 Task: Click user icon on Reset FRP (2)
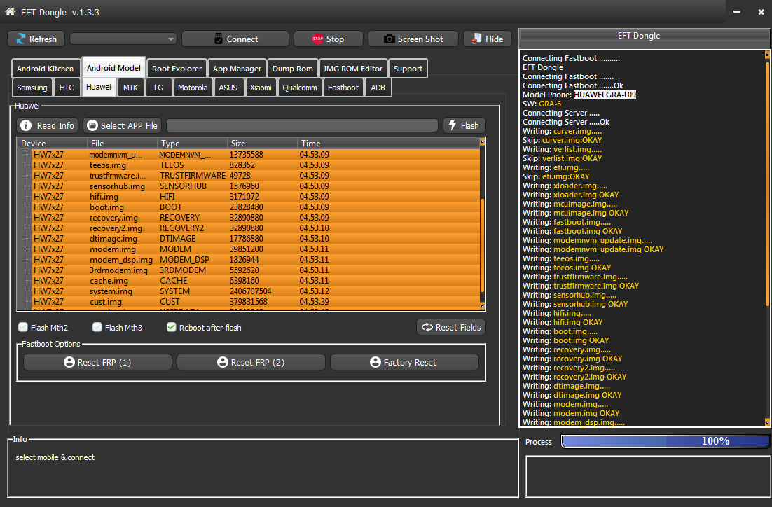(223, 362)
